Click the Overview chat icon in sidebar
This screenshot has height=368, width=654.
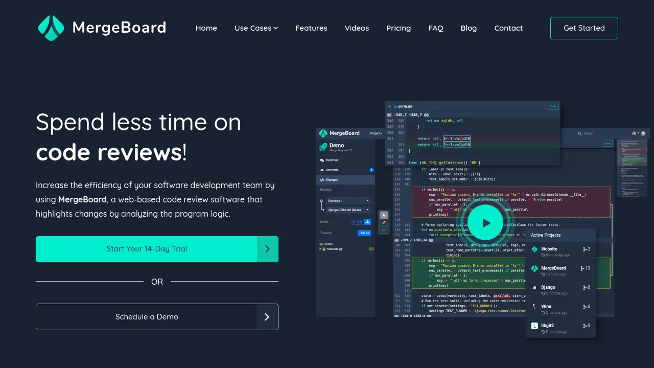coord(322,160)
